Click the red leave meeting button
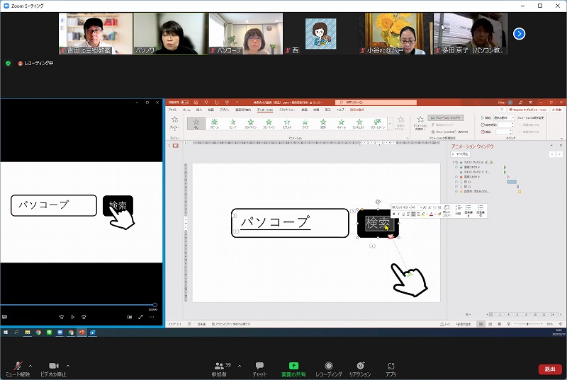 (x=549, y=369)
